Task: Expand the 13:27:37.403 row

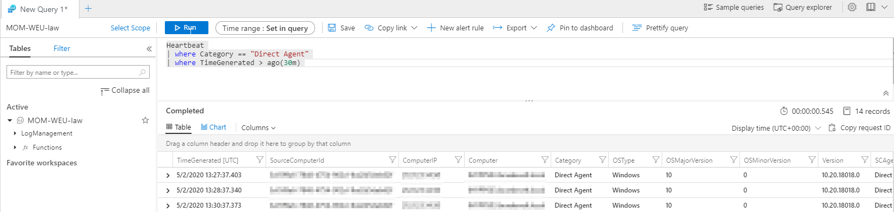Action: point(168,176)
